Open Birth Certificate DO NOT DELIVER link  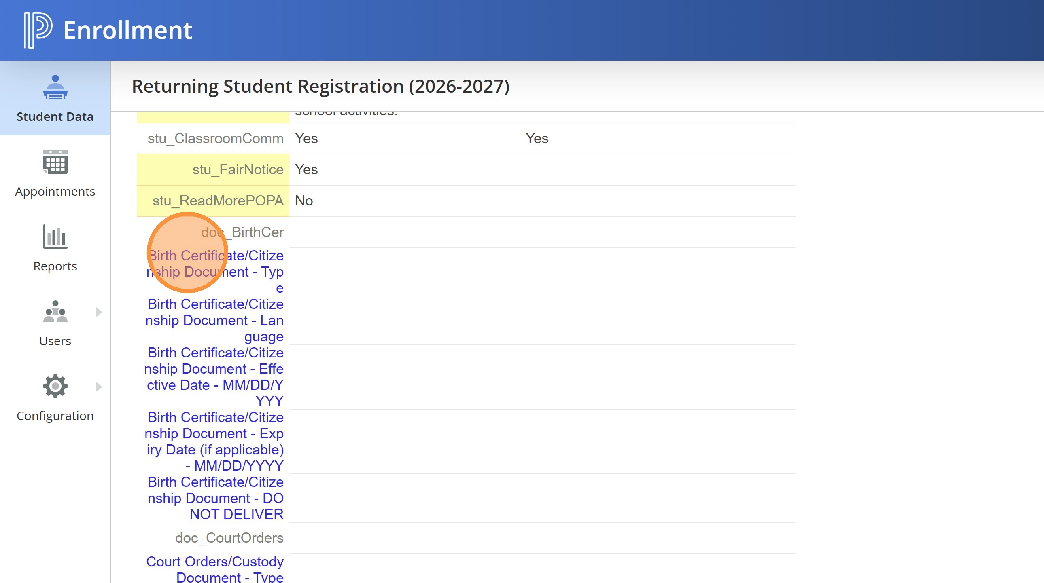215,498
